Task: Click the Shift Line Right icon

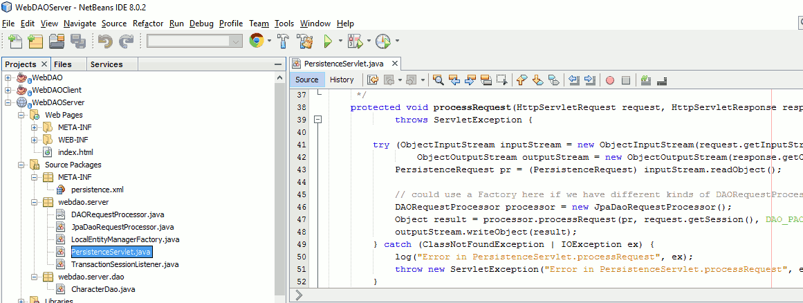Action: click(590, 80)
